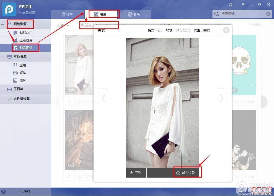The width and height of the screenshot is (274, 196).
Task: Collapse the 本地资源 section
Action: (x=2, y=57)
